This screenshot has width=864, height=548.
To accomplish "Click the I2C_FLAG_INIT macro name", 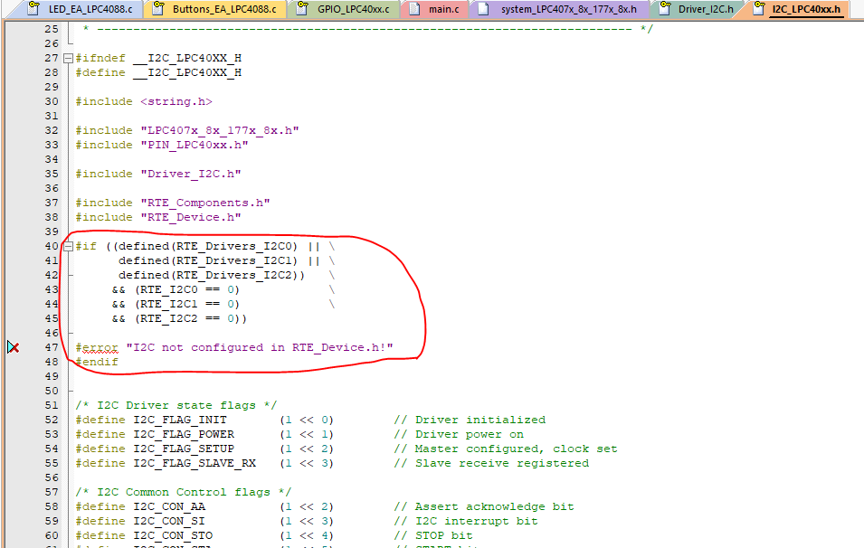I will (180, 420).
